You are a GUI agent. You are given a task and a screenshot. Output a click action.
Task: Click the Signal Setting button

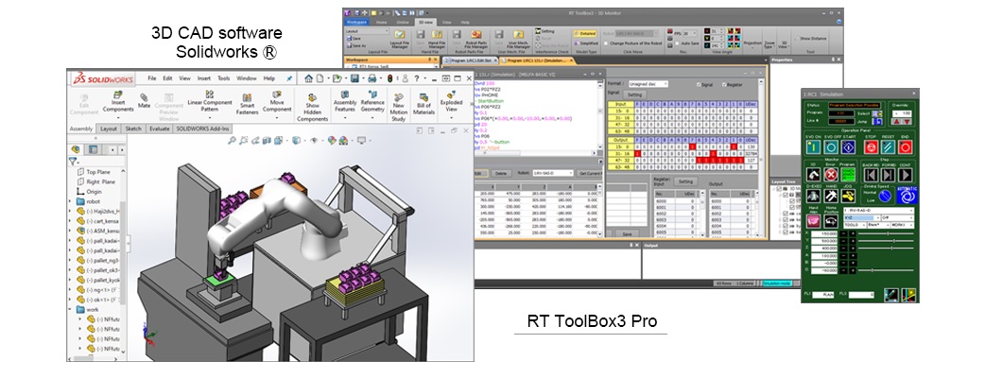tap(634, 94)
